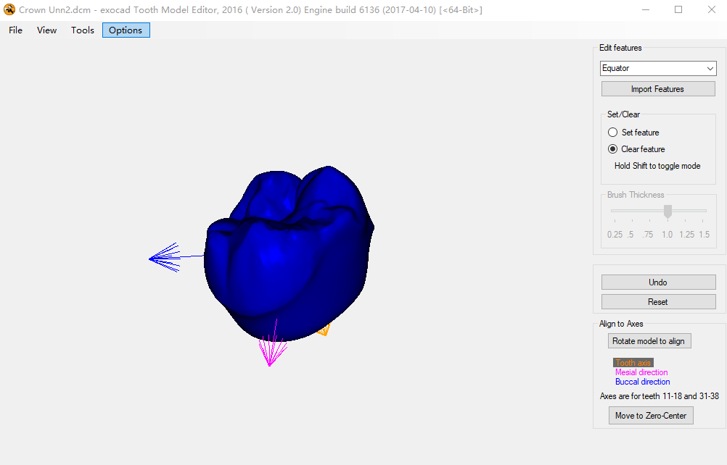Click the Brush Thickness slider handle

pos(668,212)
